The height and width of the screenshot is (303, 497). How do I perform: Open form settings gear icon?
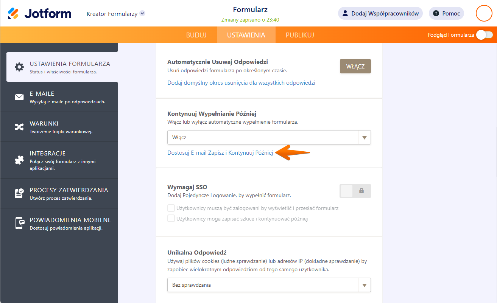(19, 67)
